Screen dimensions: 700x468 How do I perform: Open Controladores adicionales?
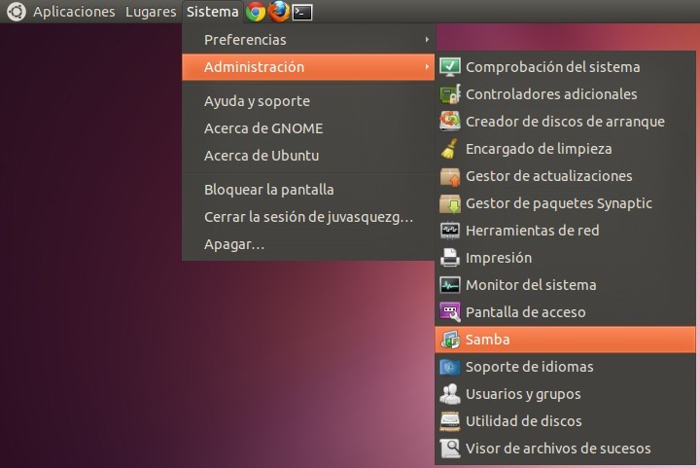(565, 94)
